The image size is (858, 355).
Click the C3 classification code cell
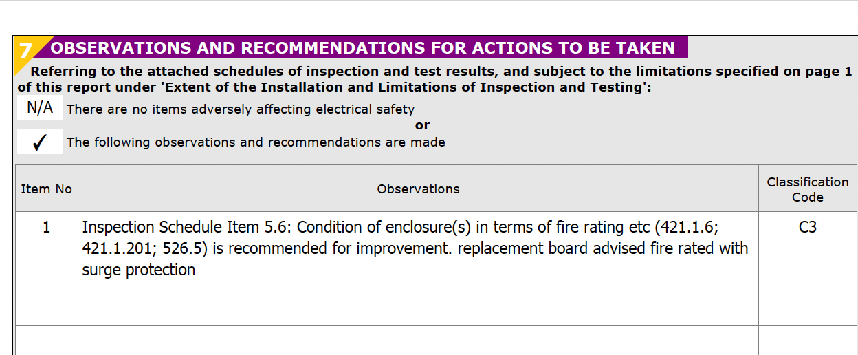click(808, 252)
